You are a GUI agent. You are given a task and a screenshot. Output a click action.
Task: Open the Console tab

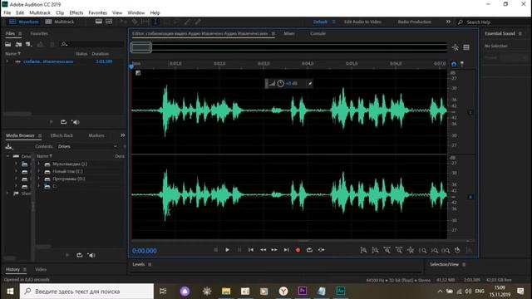pyautogui.click(x=318, y=33)
